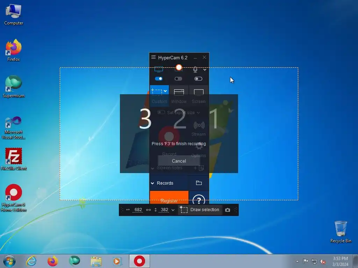
Task: Edit the selection height value 382
Action: [164, 210]
